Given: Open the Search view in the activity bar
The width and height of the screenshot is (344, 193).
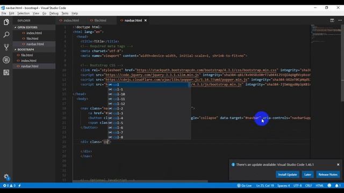Looking at the screenshot, I should (x=6, y=34).
